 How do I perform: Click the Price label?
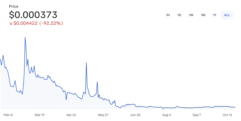14,7
